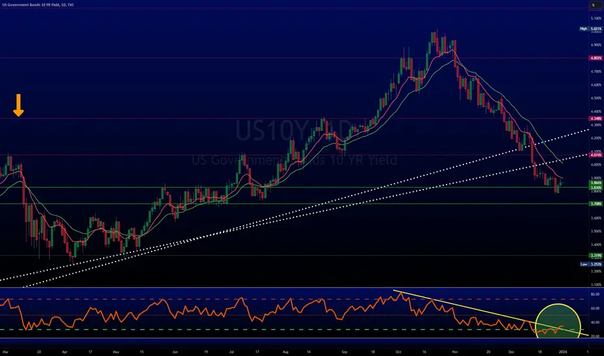Image resolution: width=604 pixels, height=356 pixels.
Task: Click the 5.100% price axis value
Action: tap(596, 19)
